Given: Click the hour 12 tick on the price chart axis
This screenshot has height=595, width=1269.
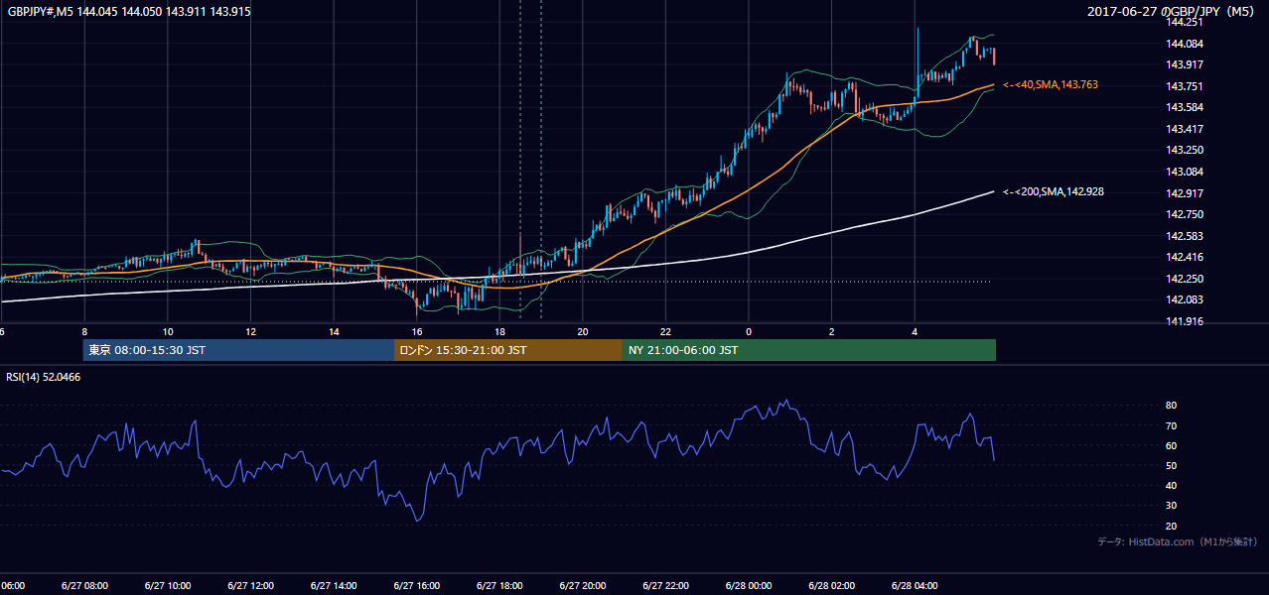Looking at the screenshot, I should (251, 332).
